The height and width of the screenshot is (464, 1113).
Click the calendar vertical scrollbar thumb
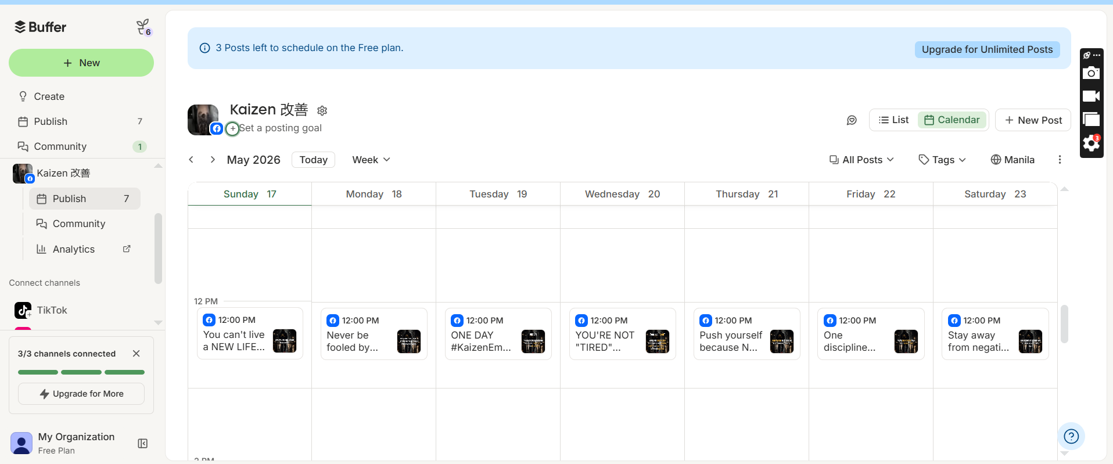pyautogui.click(x=1064, y=323)
